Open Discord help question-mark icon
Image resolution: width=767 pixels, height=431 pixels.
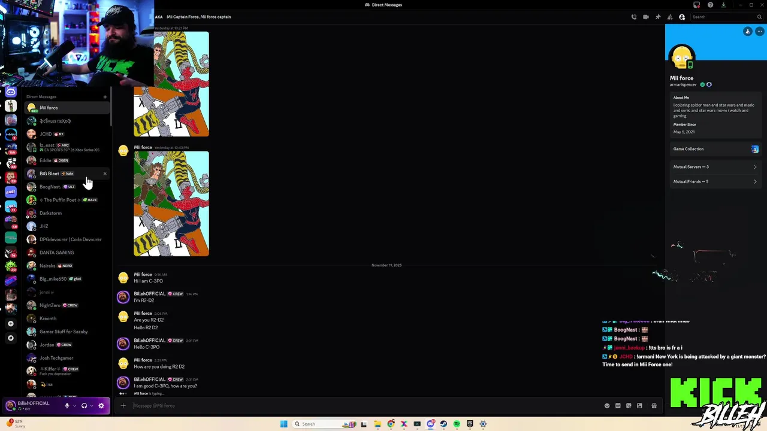pos(710,5)
